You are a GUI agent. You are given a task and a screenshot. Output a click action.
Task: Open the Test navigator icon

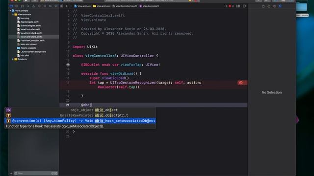click(39, 6)
